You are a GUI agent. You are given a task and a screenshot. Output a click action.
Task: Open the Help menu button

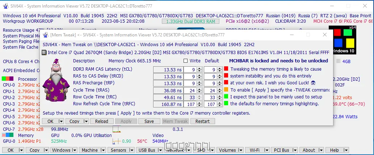pyautogui.click(x=337, y=150)
